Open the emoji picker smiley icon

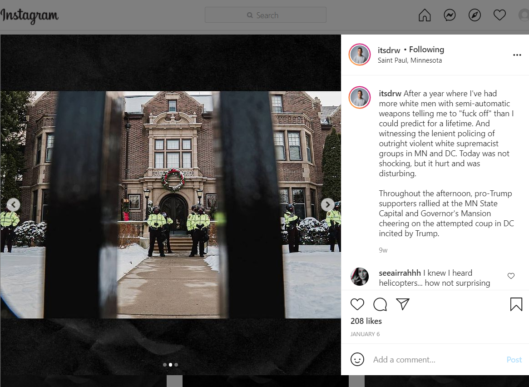tap(357, 359)
